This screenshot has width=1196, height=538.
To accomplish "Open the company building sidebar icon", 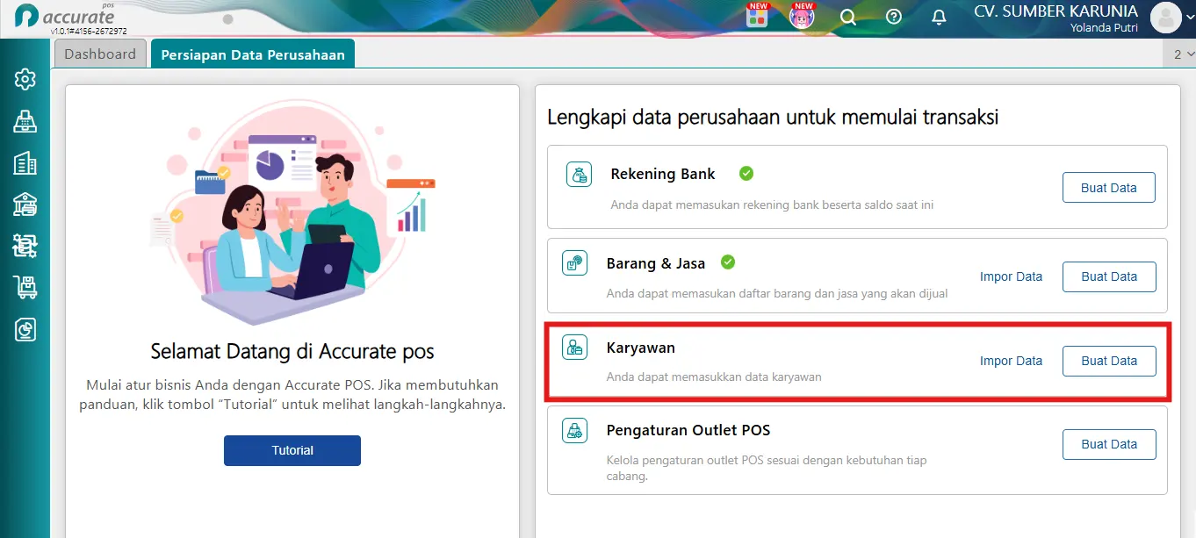I will pos(25,163).
